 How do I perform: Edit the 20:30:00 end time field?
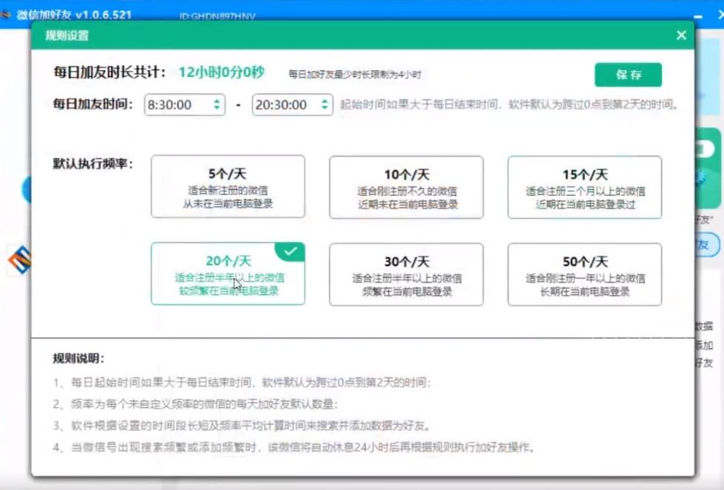click(x=292, y=105)
